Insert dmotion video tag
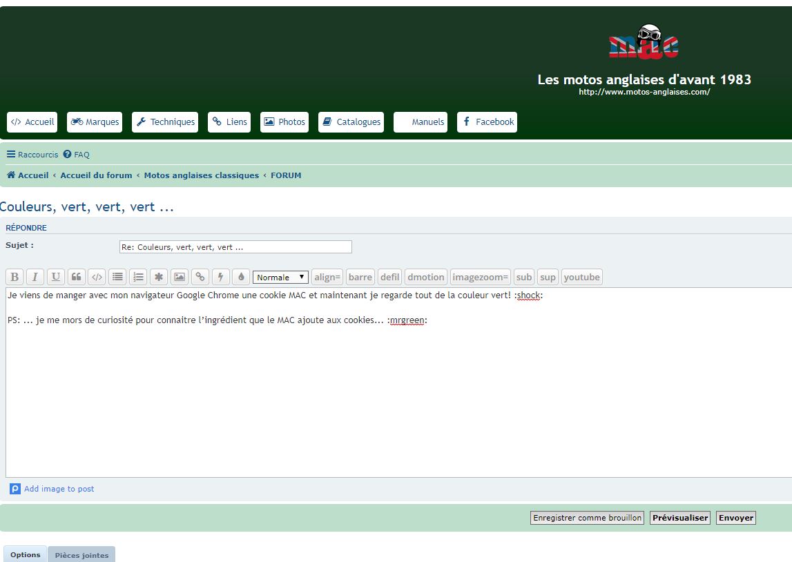 426,277
